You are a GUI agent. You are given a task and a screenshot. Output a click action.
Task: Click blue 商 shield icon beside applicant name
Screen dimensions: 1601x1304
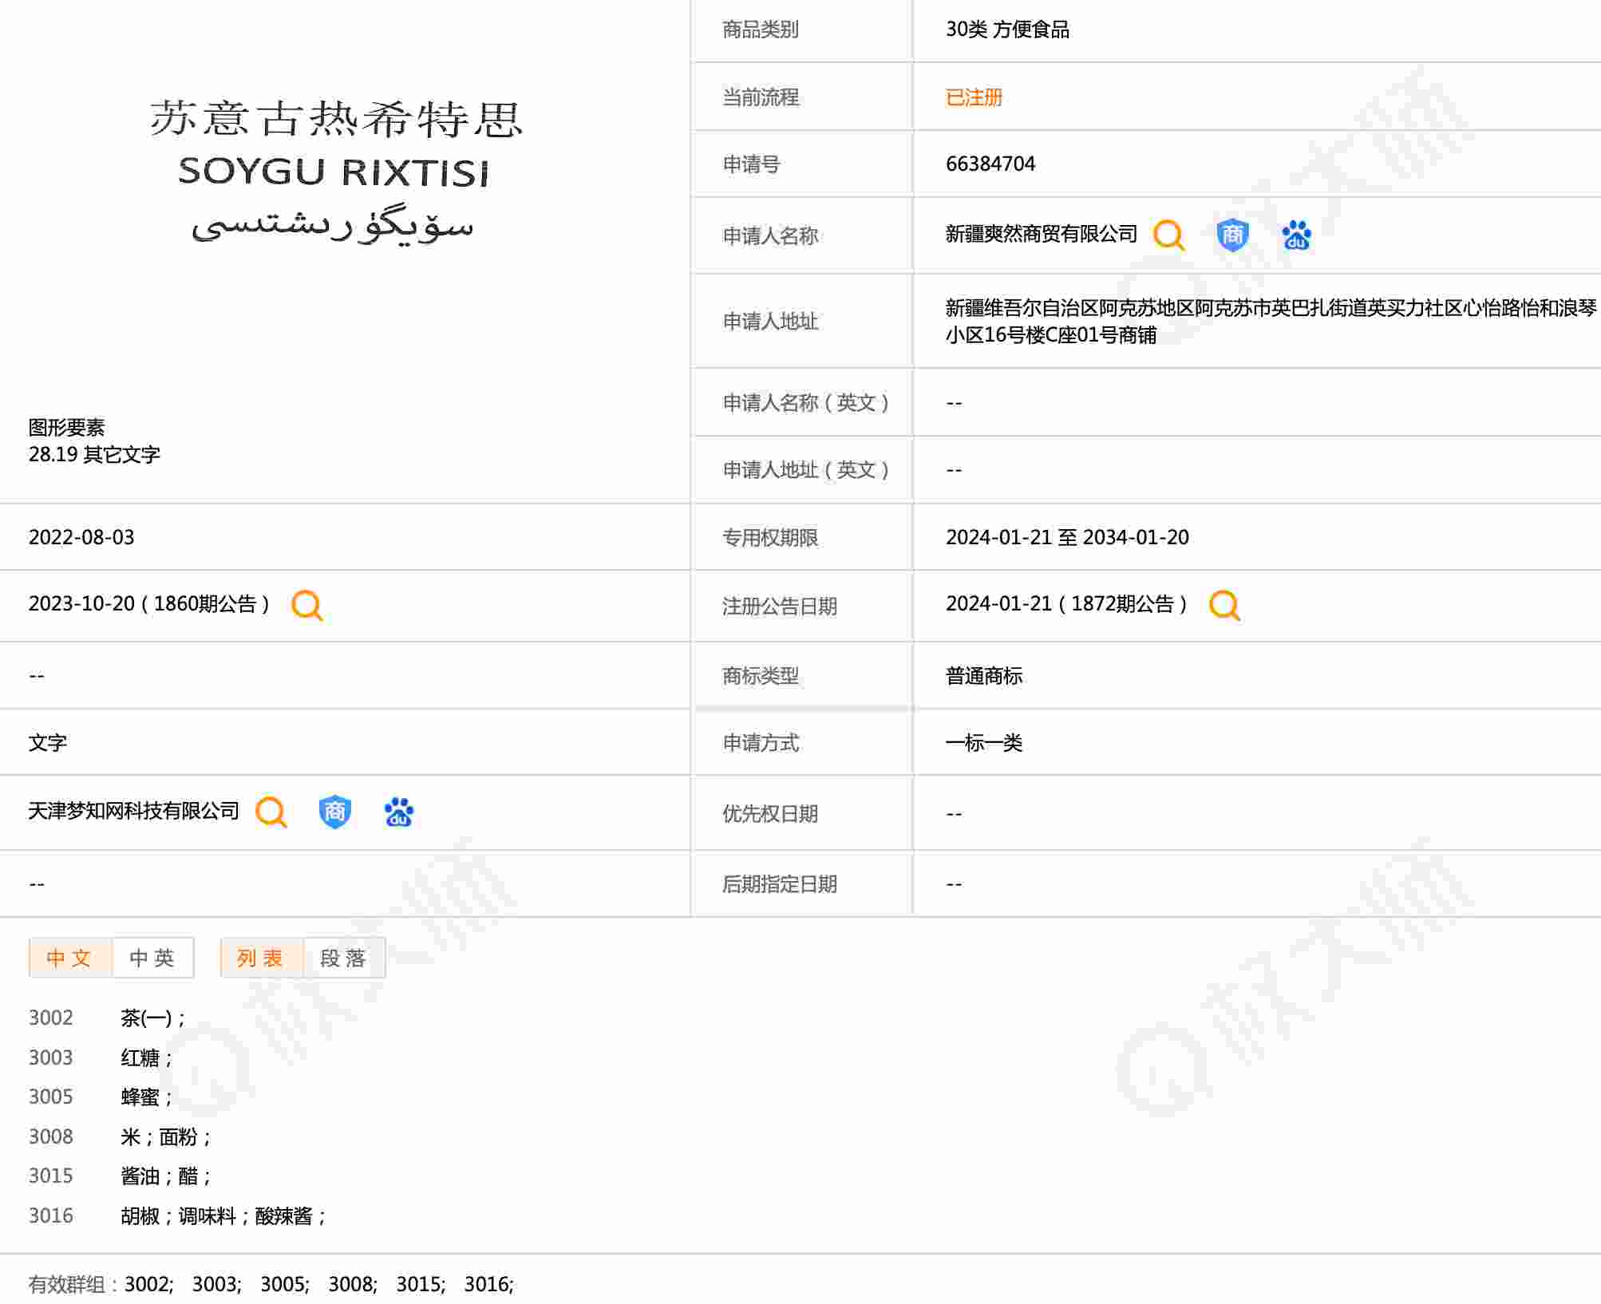point(1232,235)
